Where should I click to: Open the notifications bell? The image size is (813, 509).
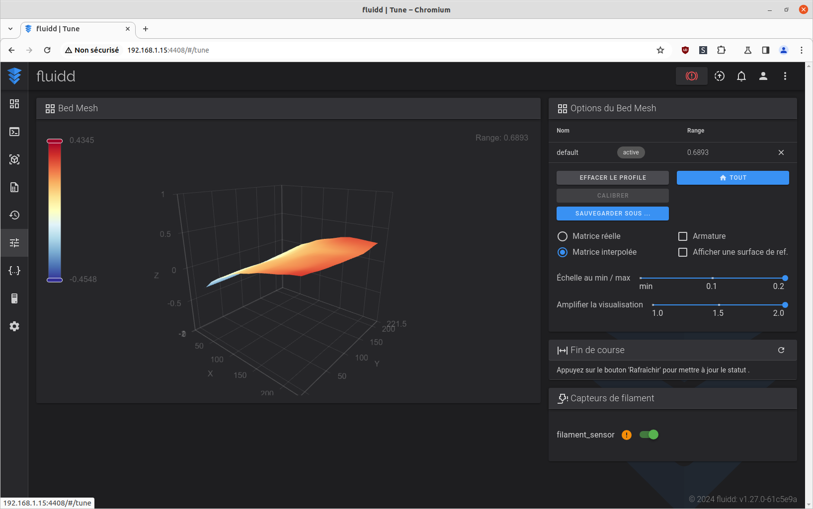pos(741,76)
